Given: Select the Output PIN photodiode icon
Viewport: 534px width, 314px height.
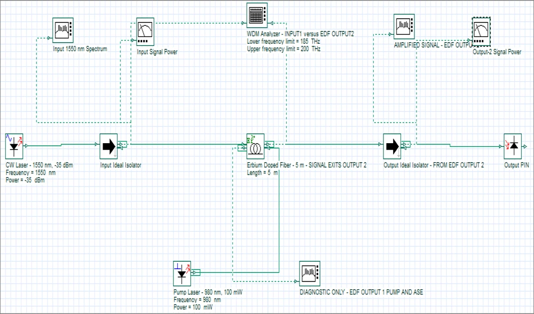Looking at the screenshot, I should coord(513,146).
